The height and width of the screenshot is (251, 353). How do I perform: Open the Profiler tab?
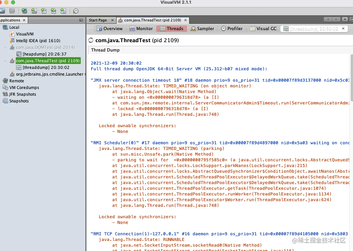(x=232, y=28)
